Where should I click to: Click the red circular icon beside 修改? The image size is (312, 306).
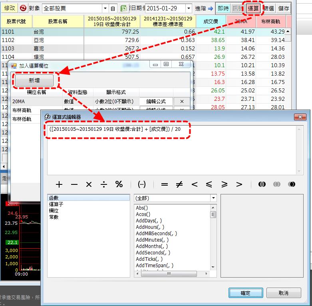click(23, 8)
